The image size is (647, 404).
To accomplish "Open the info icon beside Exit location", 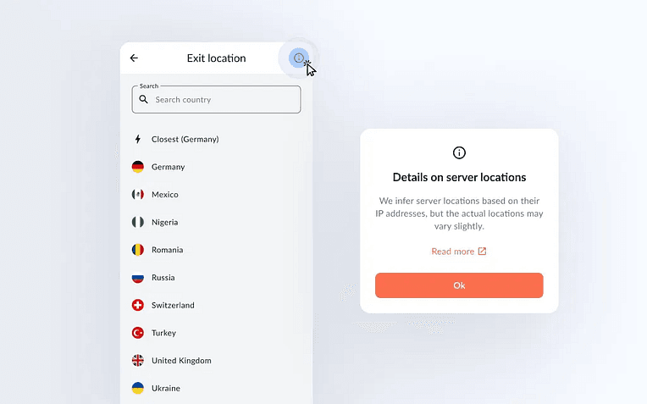I will point(299,58).
